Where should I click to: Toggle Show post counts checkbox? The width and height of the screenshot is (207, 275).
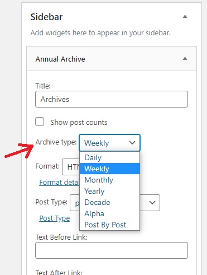tap(40, 122)
